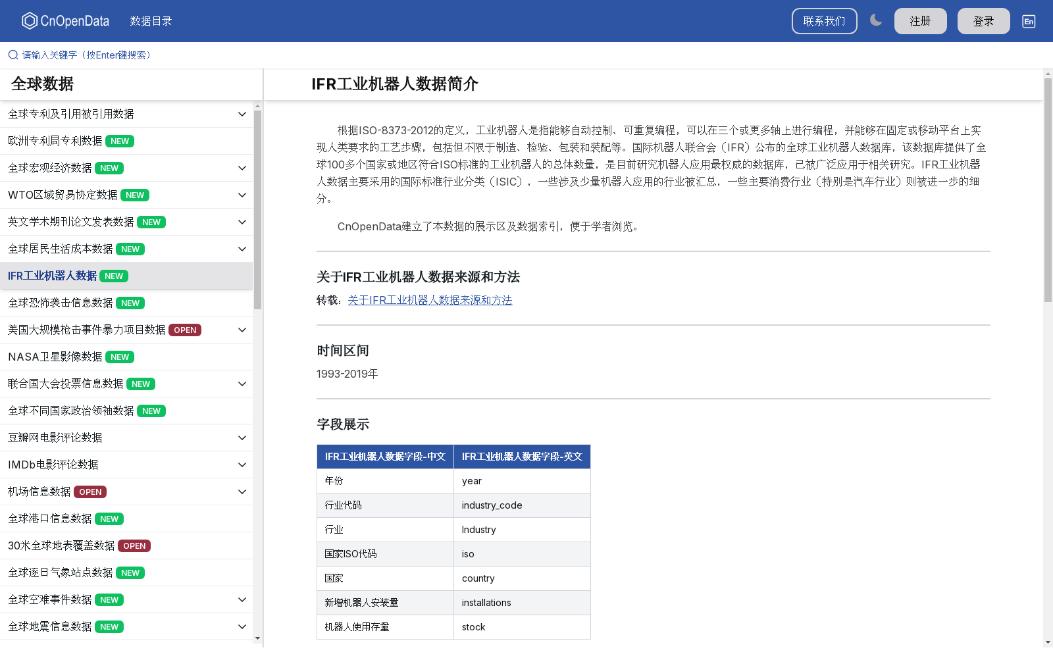Open 全球恐怖袭击信息数据 item
Image resolution: width=1053 pixels, height=658 pixels.
coord(126,303)
